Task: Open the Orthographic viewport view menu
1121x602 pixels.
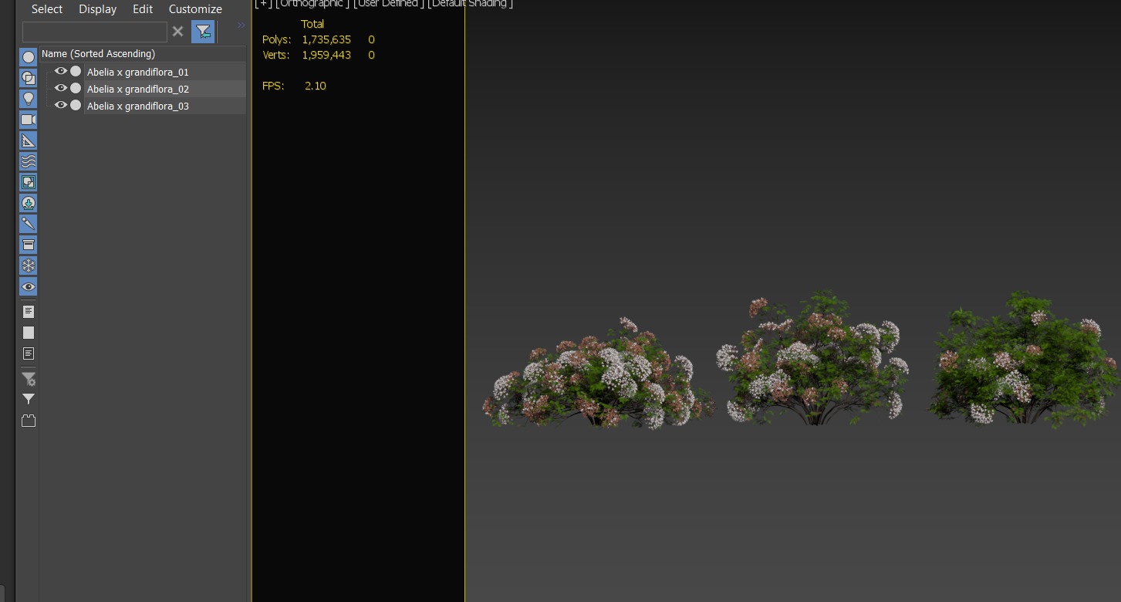Action: click(312, 4)
